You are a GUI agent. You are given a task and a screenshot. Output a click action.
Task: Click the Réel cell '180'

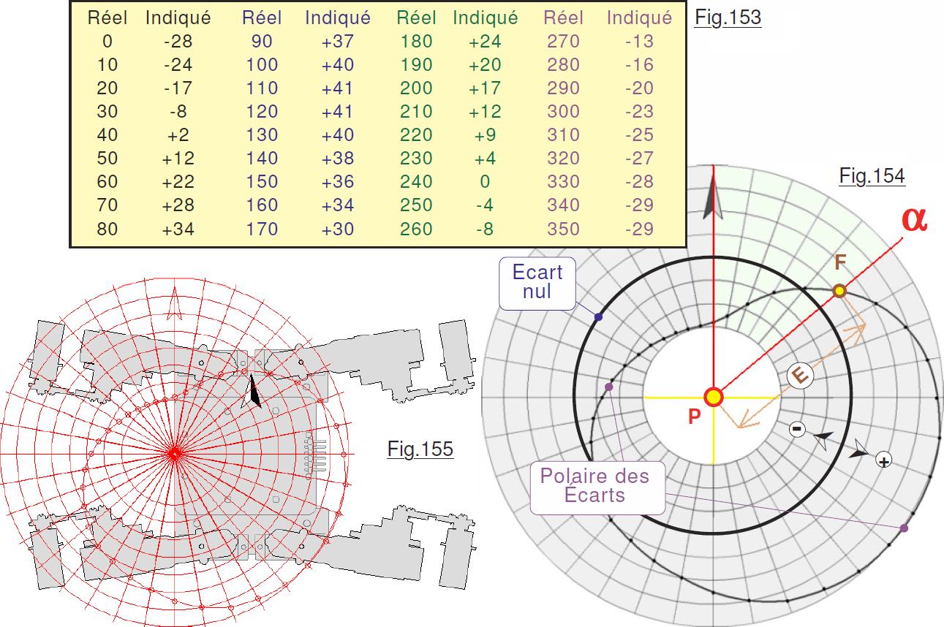[417, 42]
